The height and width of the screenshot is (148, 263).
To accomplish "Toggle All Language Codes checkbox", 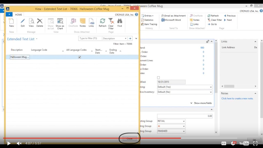I will (79, 57).
